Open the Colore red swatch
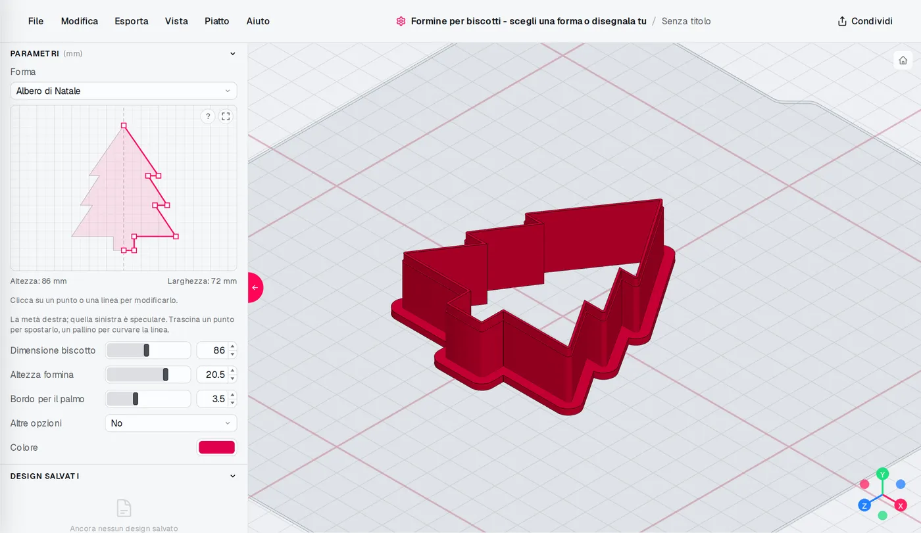Viewport: 921px width, 533px height. 216,448
